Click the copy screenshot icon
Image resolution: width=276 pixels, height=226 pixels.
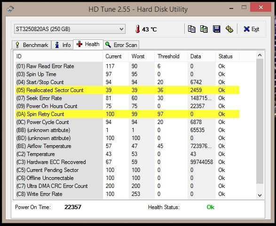[204, 29]
